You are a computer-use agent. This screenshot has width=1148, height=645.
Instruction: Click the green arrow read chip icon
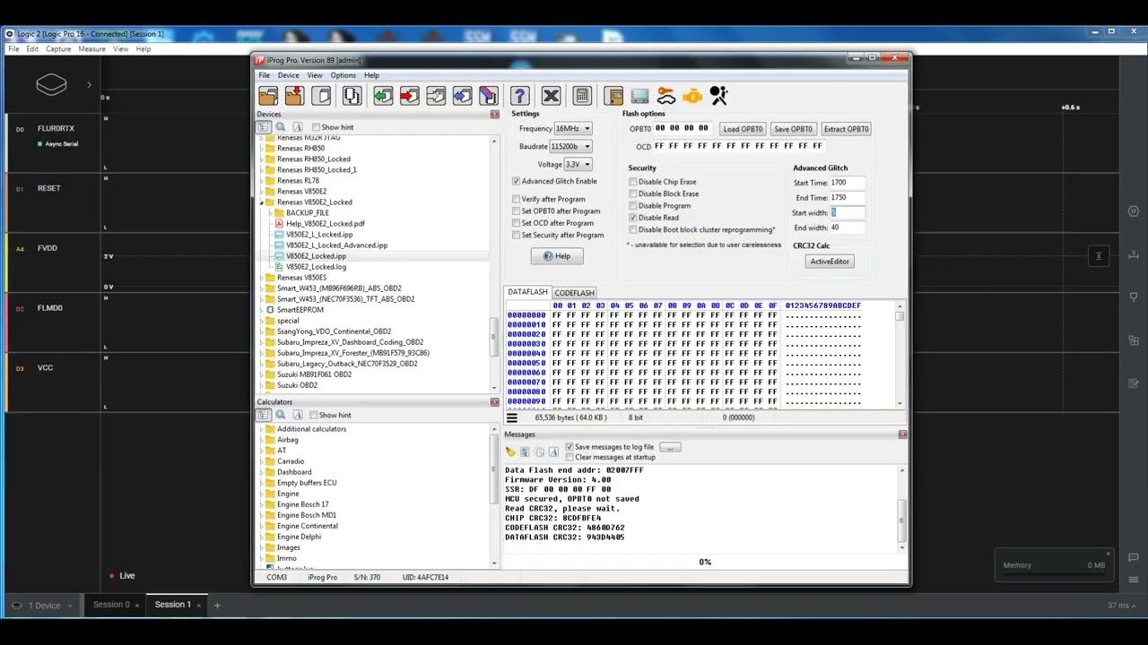[x=383, y=96]
